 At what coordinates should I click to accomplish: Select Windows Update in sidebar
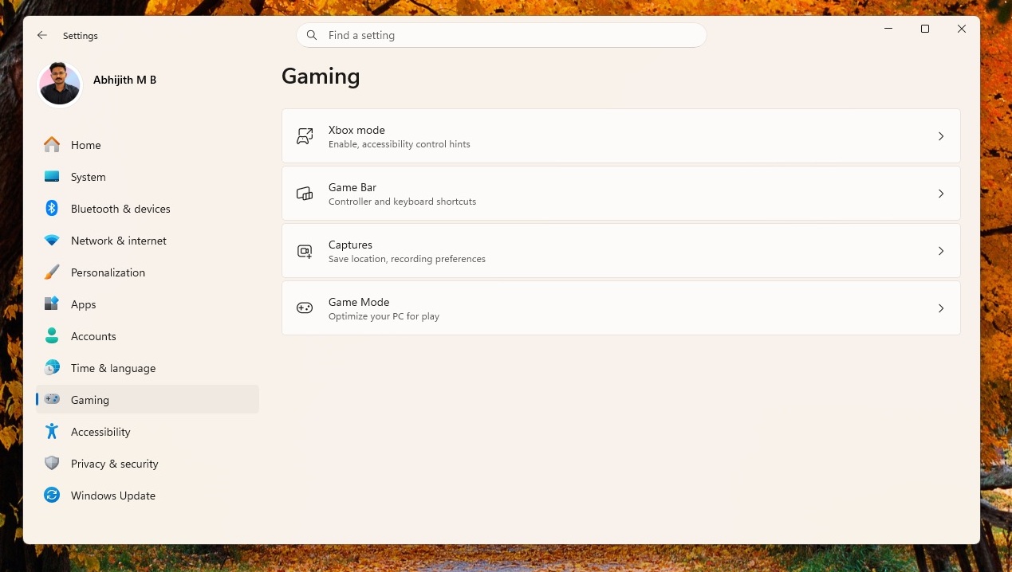click(x=148, y=496)
